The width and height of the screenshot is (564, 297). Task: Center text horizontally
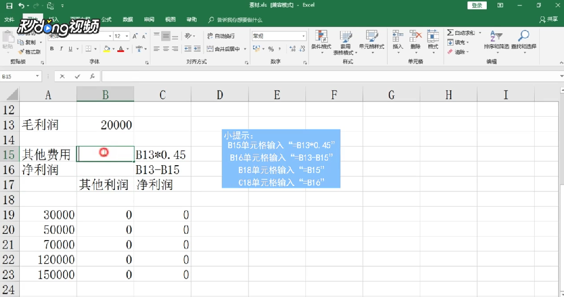point(166,49)
